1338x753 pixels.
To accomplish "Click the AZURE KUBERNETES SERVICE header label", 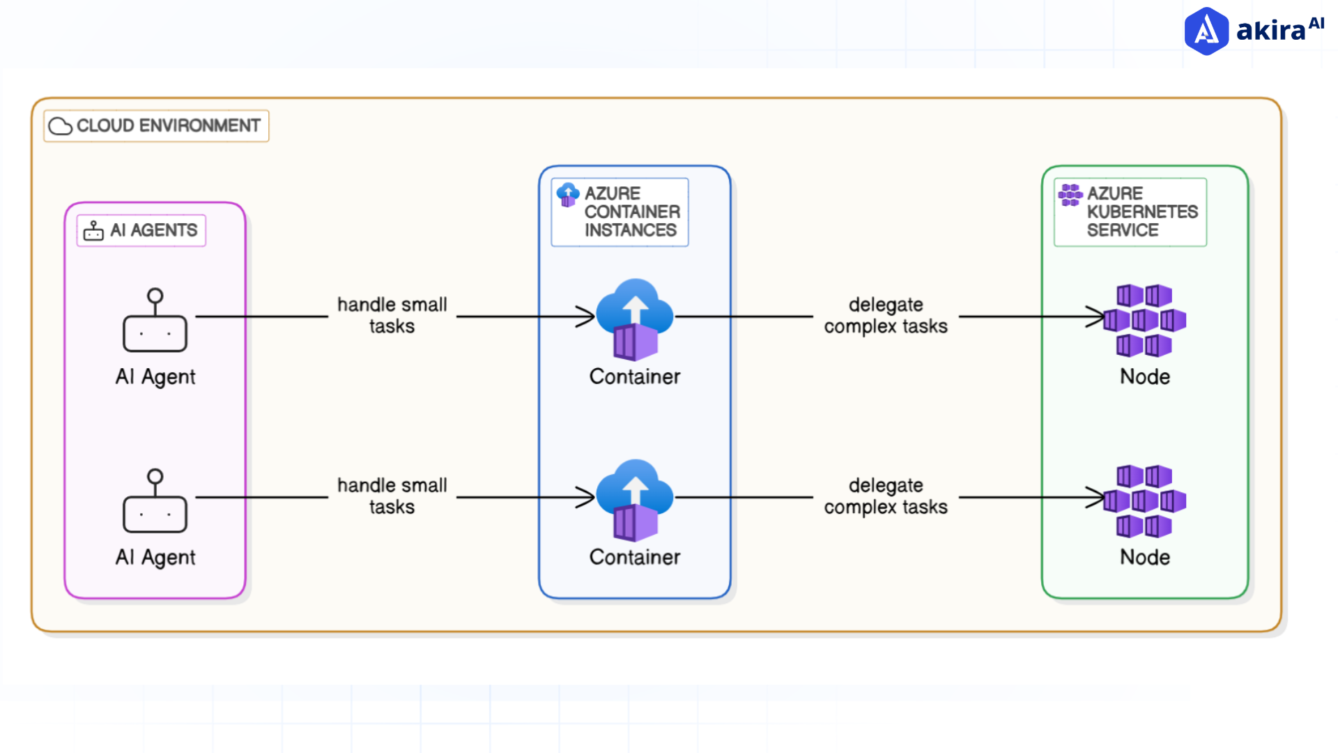I will pos(1129,211).
